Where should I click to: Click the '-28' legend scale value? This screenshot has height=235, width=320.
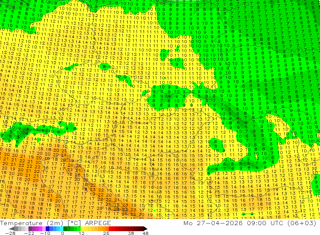[10, 233]
